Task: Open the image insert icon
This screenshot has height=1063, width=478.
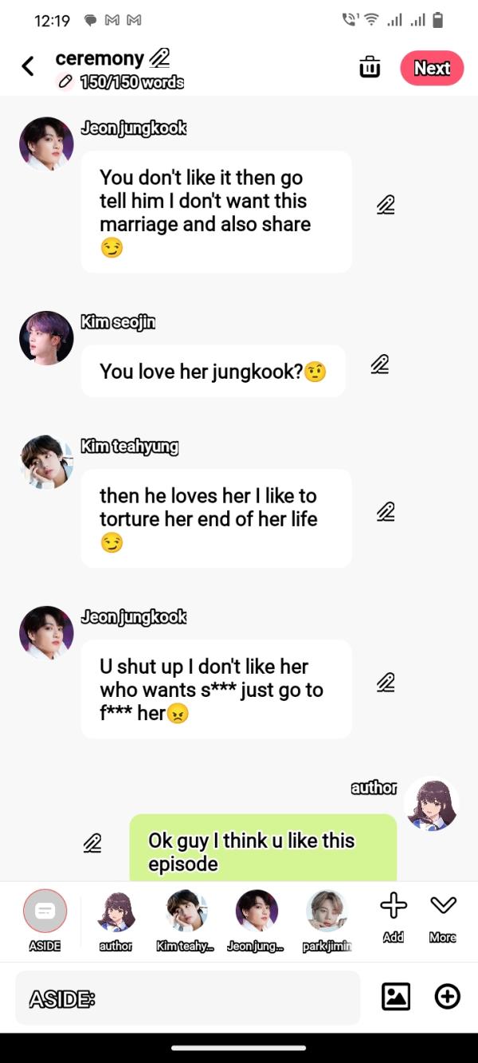Action: [396, 997]
